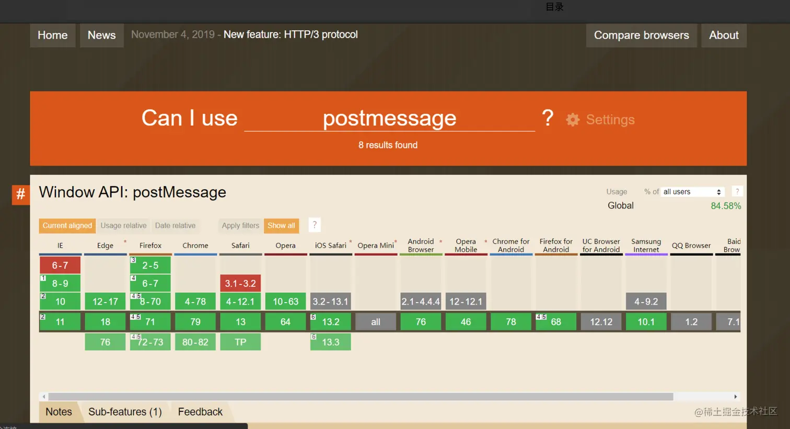
Task: Click the IE 11 cell
Action: point(60,322)
